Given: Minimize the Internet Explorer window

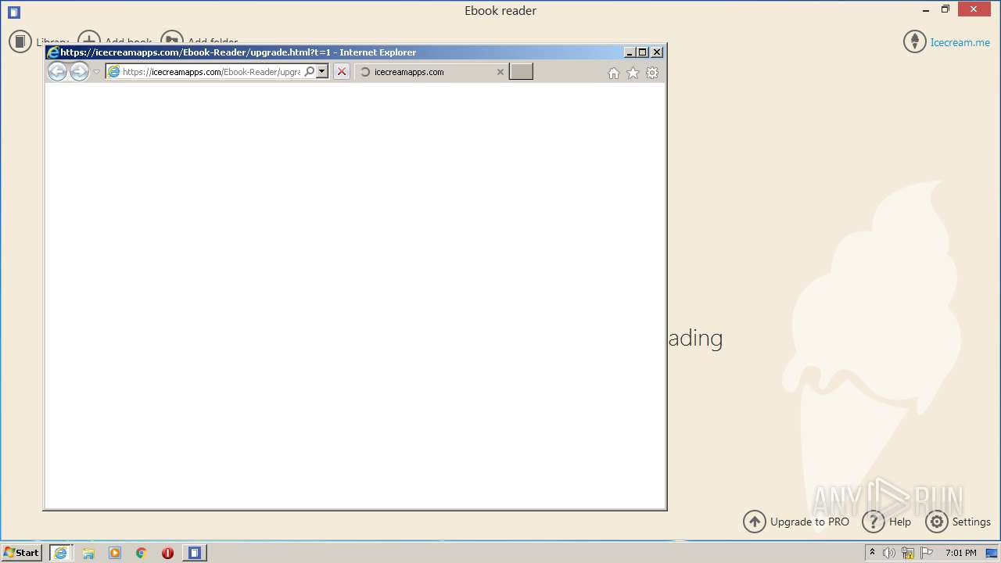Looking at the screenshot, I should coord(630,52).
